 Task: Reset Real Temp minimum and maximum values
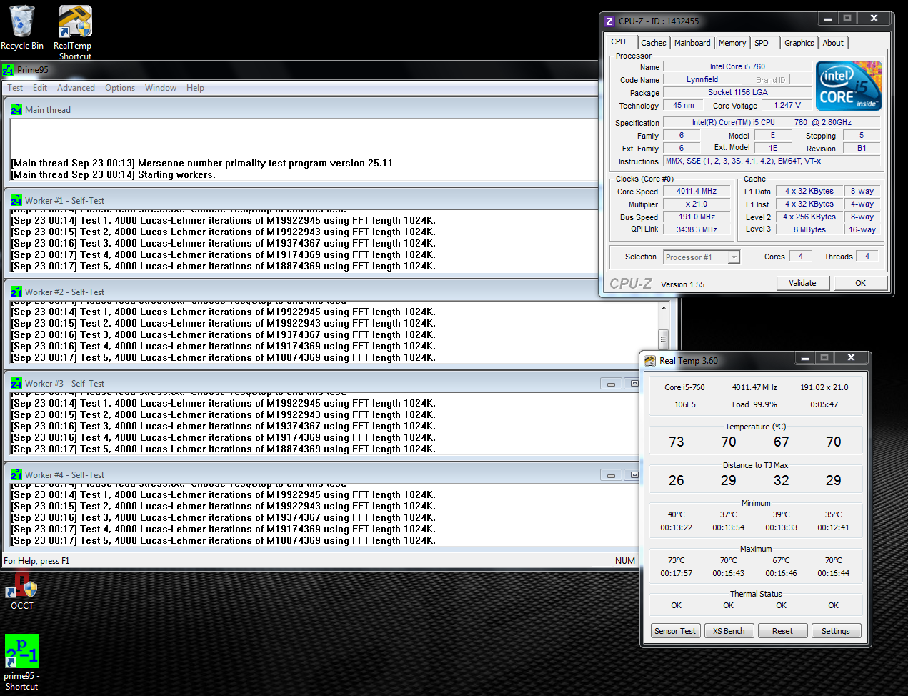point(782,630)
